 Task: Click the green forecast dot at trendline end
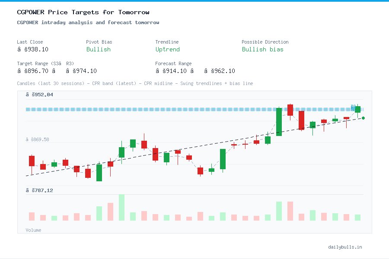(363, 118)
